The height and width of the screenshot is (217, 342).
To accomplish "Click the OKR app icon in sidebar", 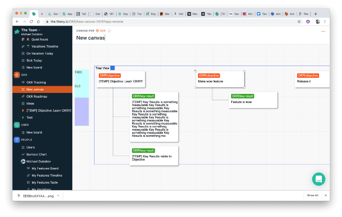I will [x=17, y=75].
